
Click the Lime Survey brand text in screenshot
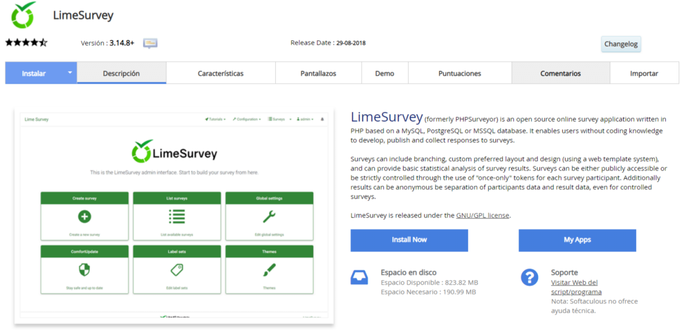[x=36, y=119]
